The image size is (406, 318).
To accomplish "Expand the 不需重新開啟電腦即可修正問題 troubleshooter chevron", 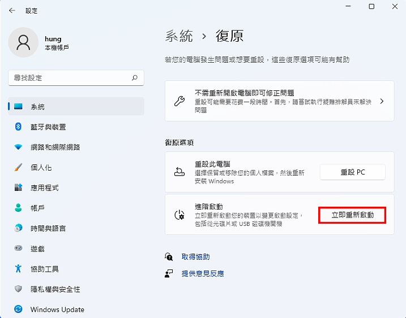I will 382,101.
